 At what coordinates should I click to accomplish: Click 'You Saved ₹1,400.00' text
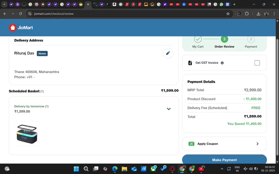(x=244, y=124)
